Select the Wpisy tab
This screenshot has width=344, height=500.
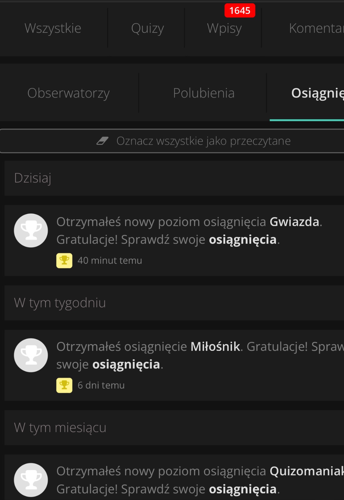pos(224,28)
